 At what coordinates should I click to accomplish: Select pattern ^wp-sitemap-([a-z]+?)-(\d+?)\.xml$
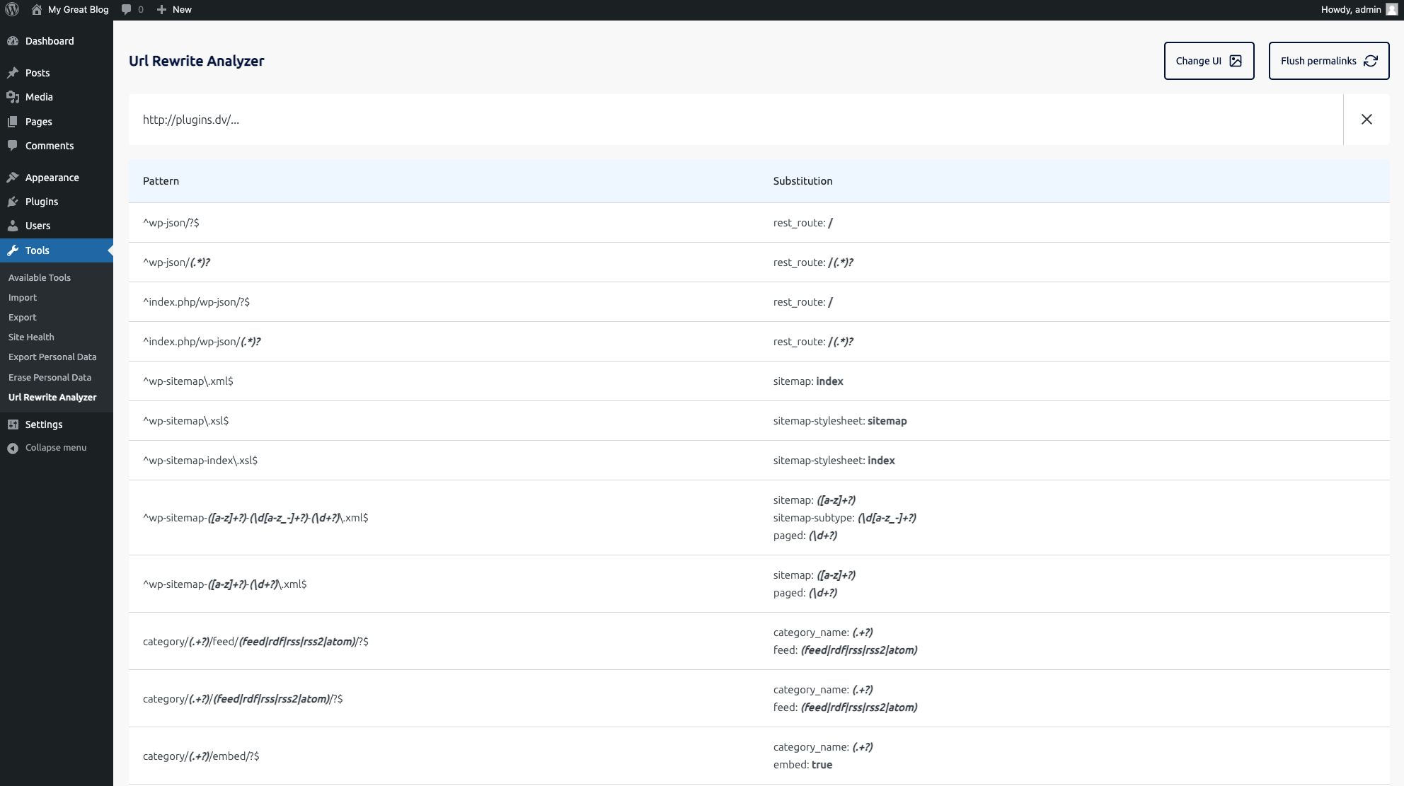click(x=224, y=584)
